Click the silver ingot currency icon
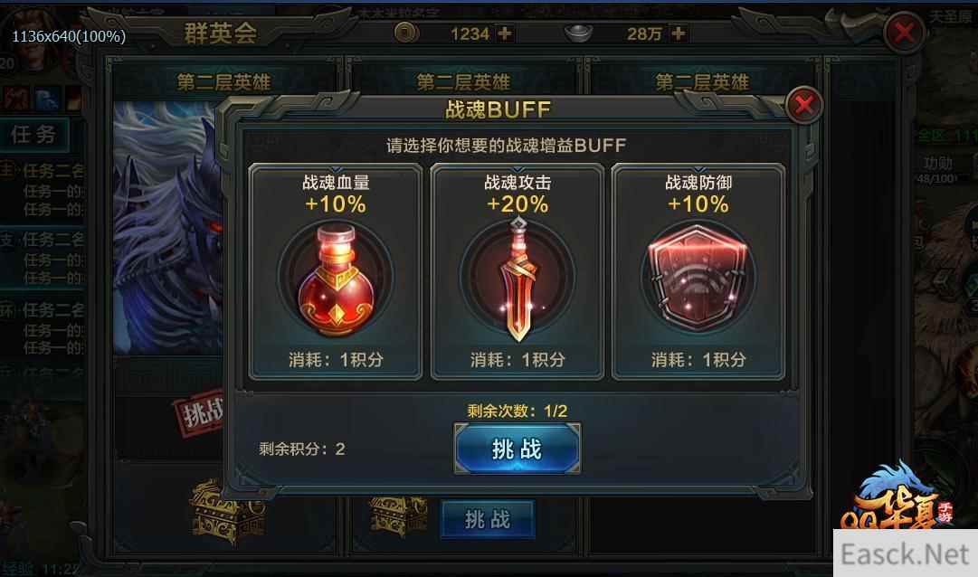The image size is (978, 577). coord(578,33)
